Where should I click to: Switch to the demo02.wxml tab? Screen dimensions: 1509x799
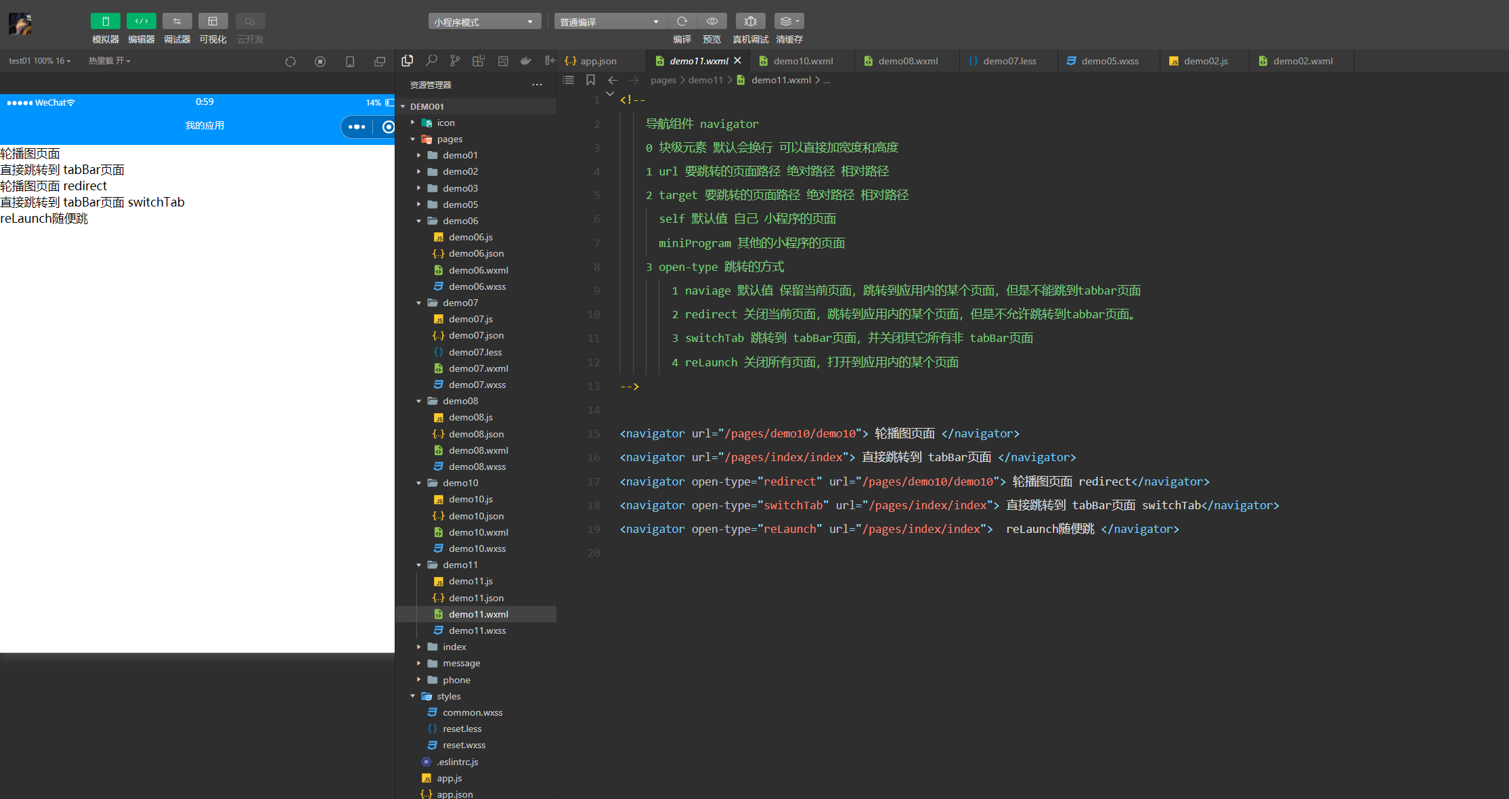click(1303, 61)
